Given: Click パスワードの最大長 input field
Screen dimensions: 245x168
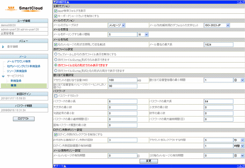Looking at the screenshot, I should (218, 101).
